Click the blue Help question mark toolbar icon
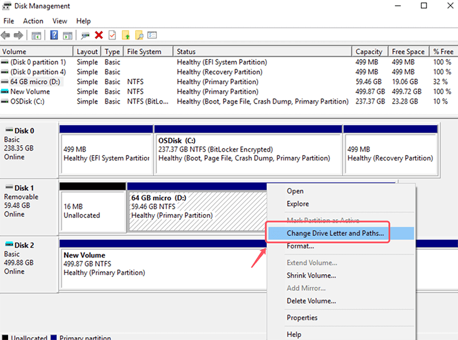Viewport: 458px width, 340px height. pos(54,35)
